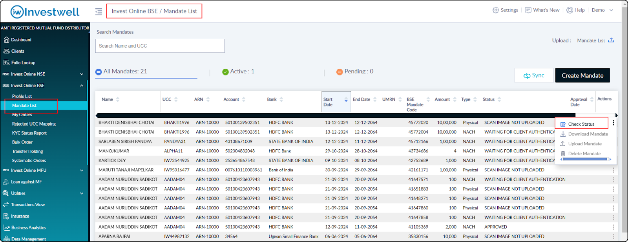Open the Demo user dropdown
The height and width of the screenshot is (242, 628).
click(x=602, y=10)
